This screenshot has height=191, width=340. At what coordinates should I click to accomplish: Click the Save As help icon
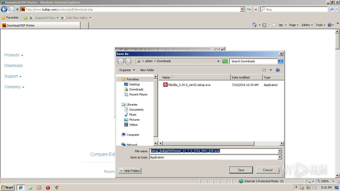pos(278,70)
